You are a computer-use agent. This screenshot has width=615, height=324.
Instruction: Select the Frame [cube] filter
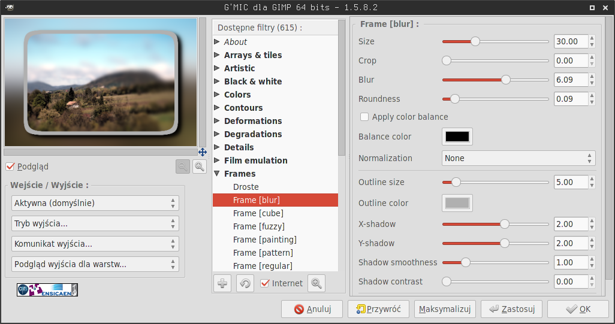click(x=275, y=213)
